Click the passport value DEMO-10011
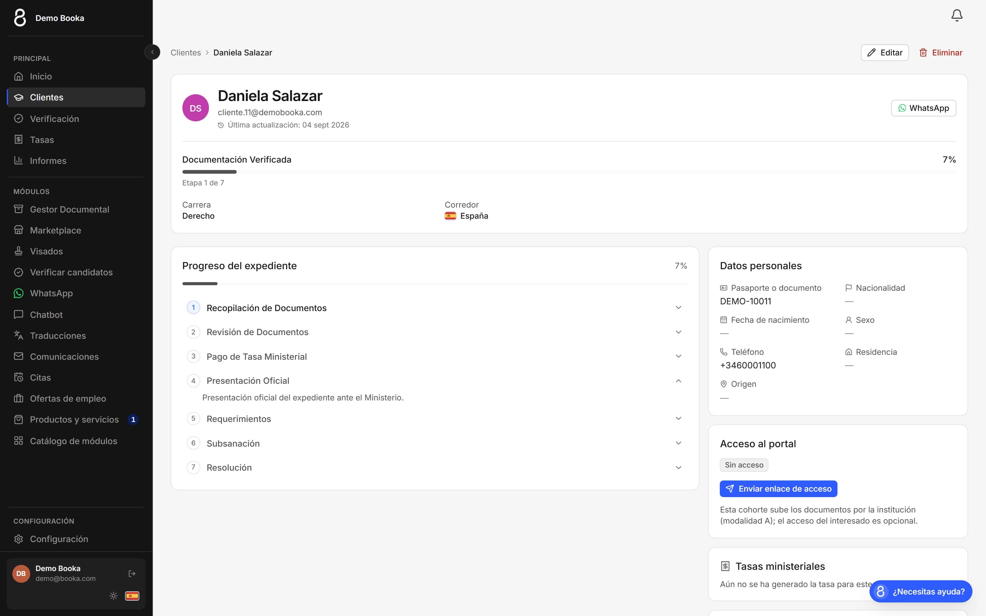986x616 pixels. [745, 301]
